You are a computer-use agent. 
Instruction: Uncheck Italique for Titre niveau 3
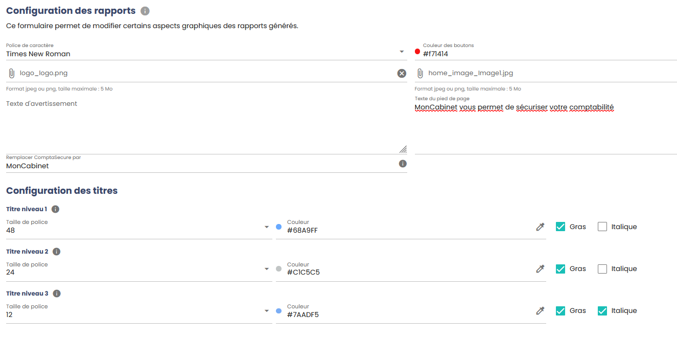pos(602,310)
